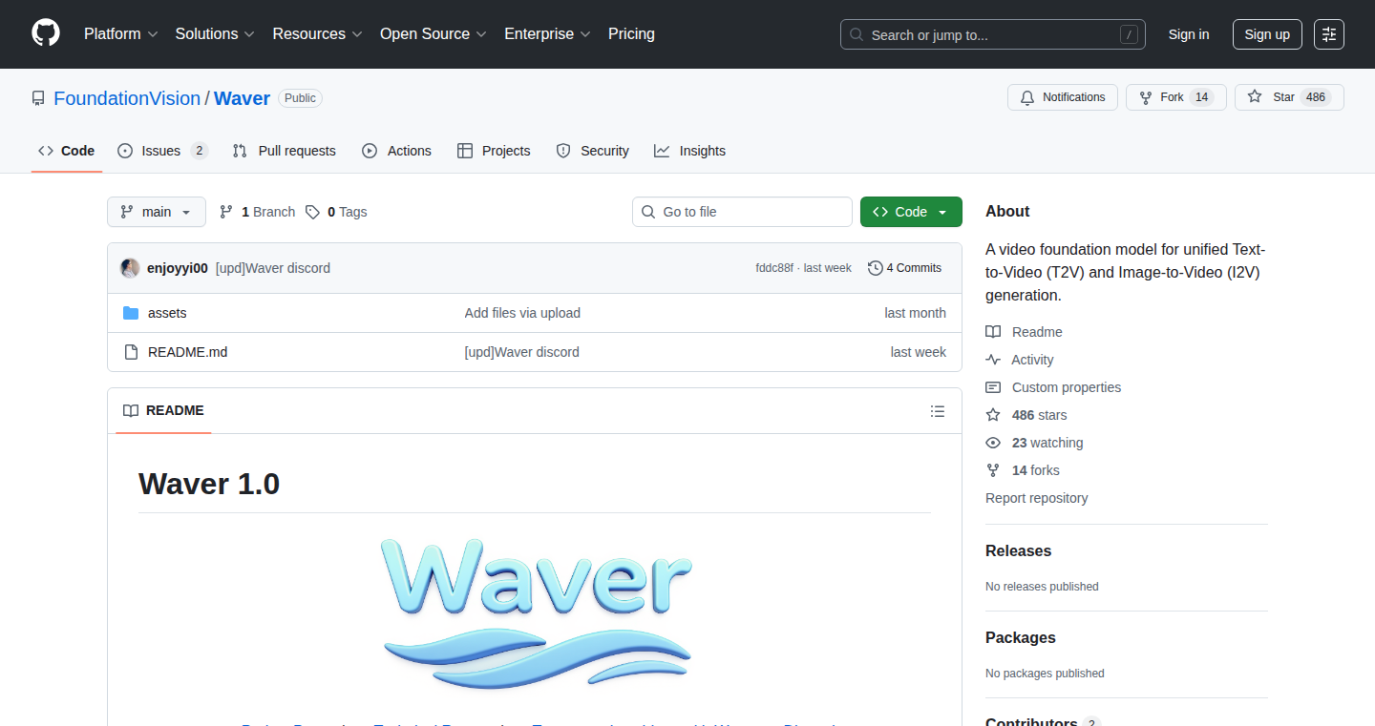The height and width of the screenshot is (726, 1375).
Task: Focus the Search or jump to field
Action: 993,34
